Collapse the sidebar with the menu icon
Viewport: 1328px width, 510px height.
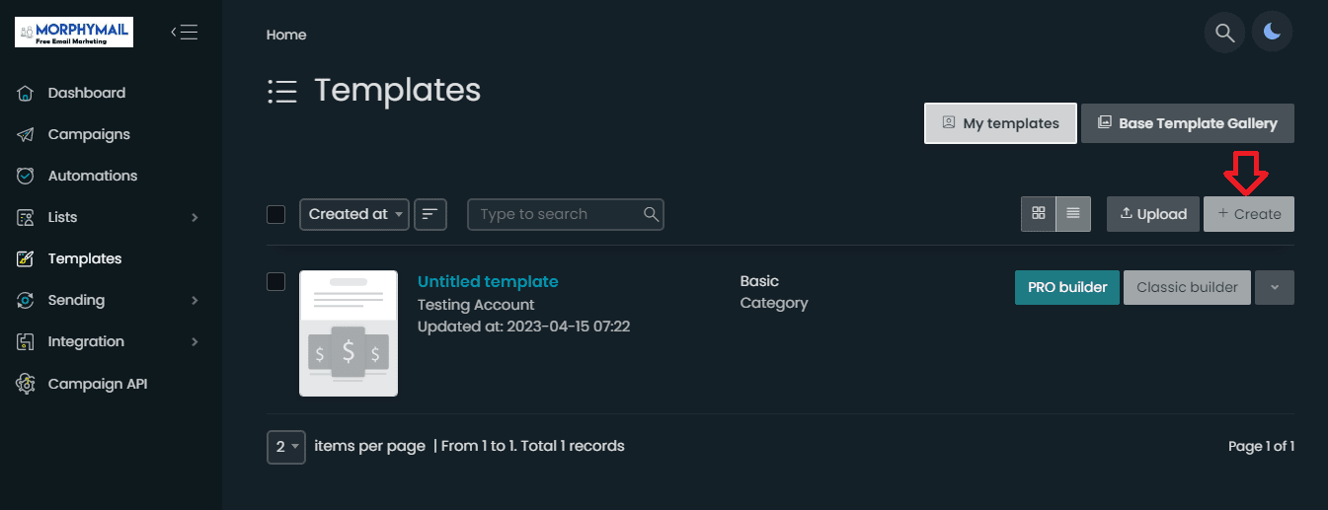click(185, 32)
